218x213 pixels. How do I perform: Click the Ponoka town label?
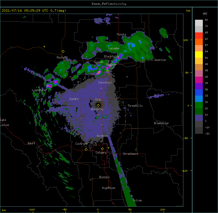point(121,34)
